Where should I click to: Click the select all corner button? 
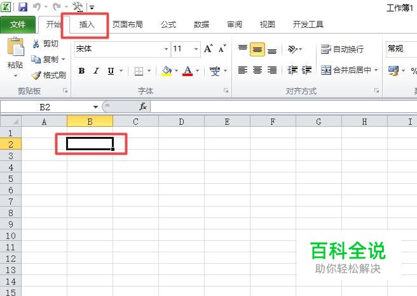click(11, 122)
